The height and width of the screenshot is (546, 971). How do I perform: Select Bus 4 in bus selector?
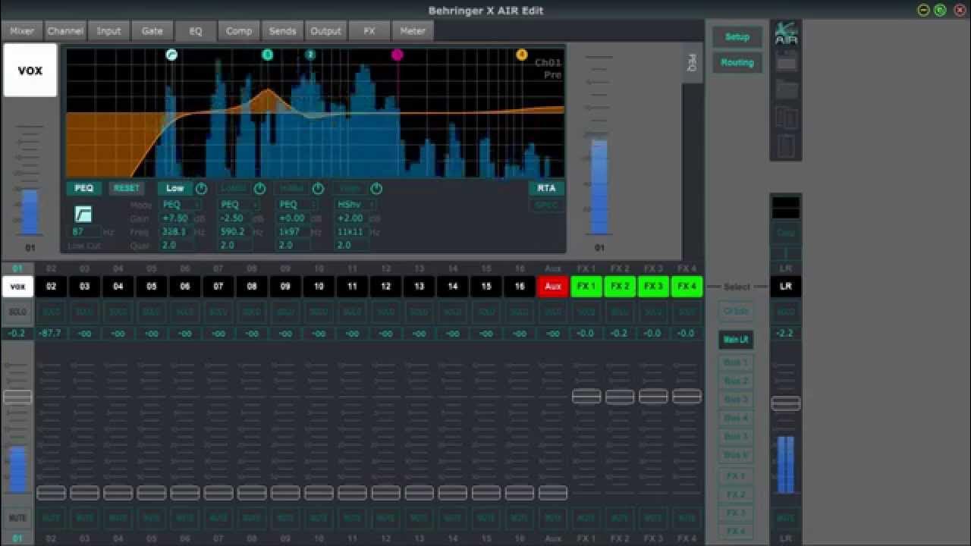[x=736, y=418]
